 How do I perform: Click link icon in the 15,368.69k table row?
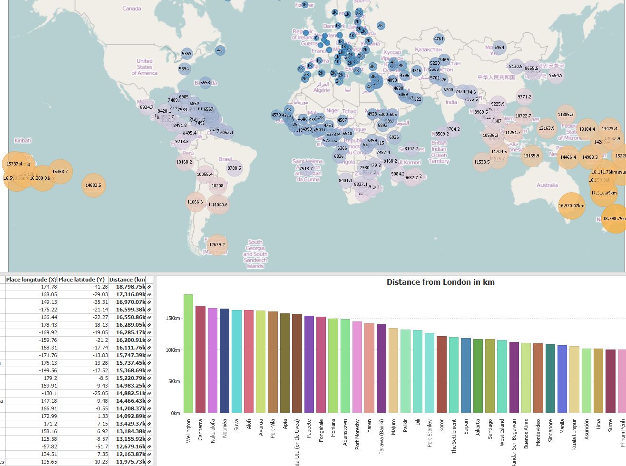coord(149,371)
